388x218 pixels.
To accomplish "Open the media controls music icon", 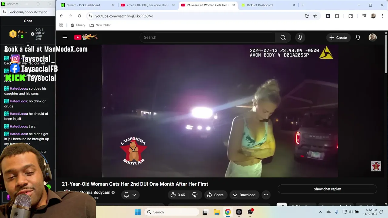I will (x=364, y=16).
